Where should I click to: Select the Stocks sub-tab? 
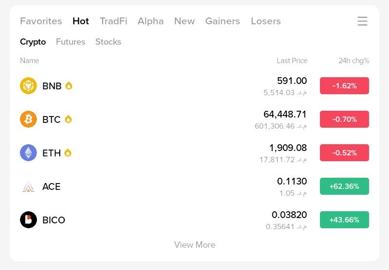click(108, 42)
